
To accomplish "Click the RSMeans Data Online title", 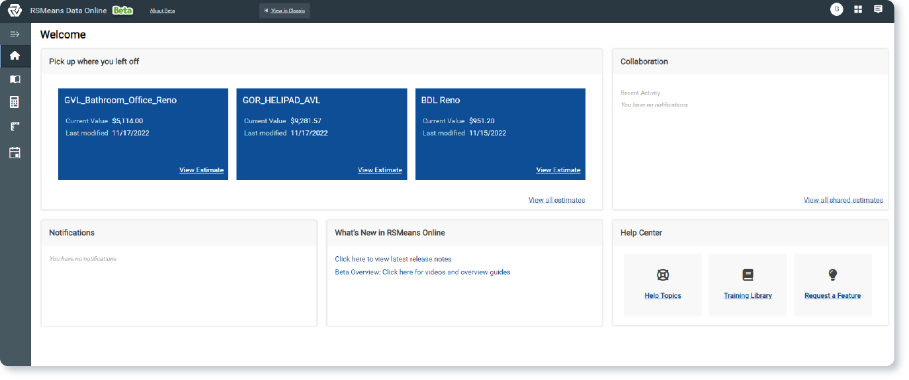I will pyautogui.click(x=68, y=11).
